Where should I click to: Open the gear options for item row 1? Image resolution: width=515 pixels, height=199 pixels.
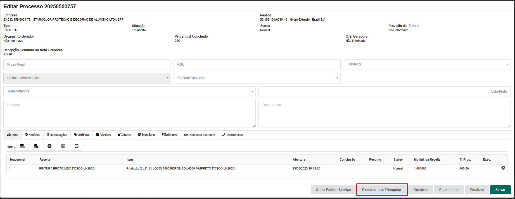pos(503,168)
